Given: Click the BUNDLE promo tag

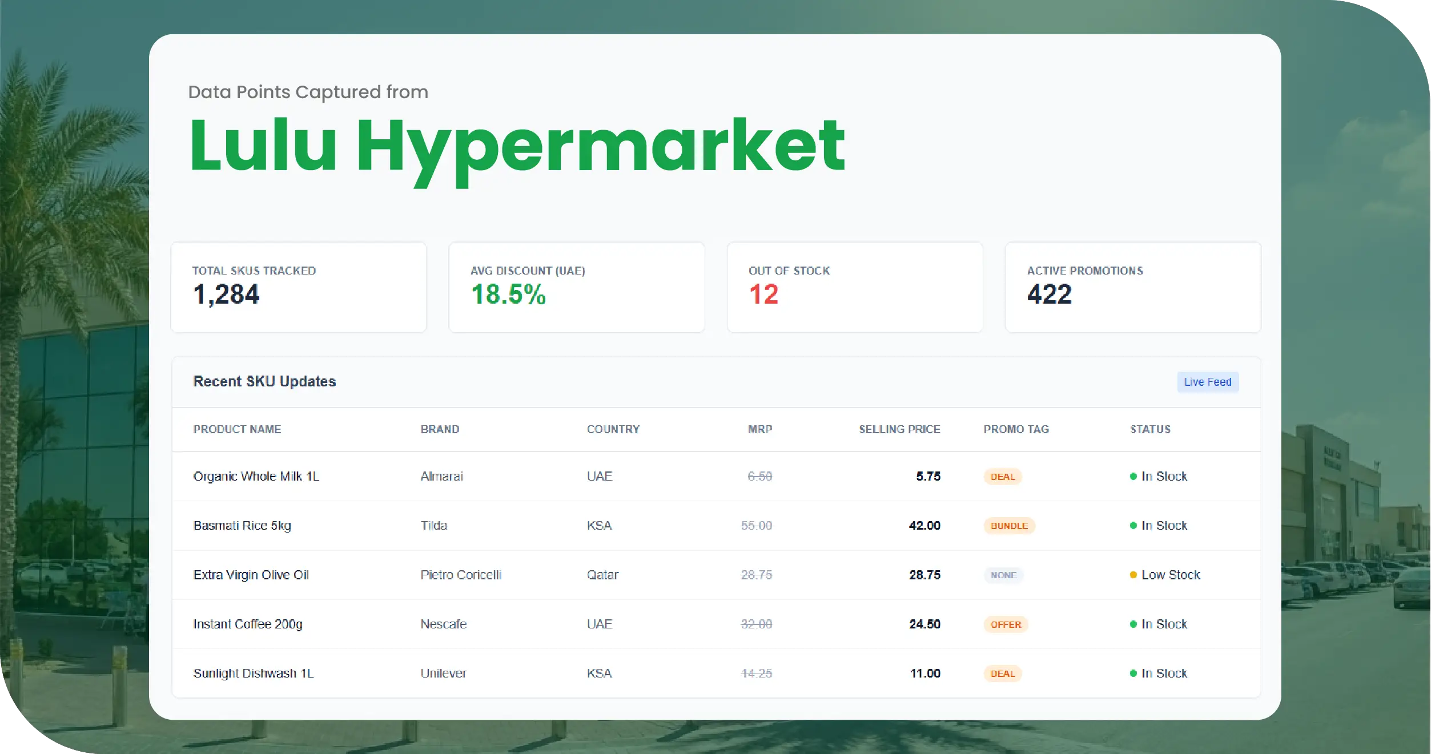Looking at the screenshot, I should [x=1008, y=526].
